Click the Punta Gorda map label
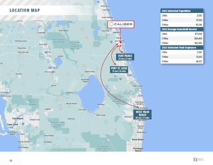 (6, 96)
